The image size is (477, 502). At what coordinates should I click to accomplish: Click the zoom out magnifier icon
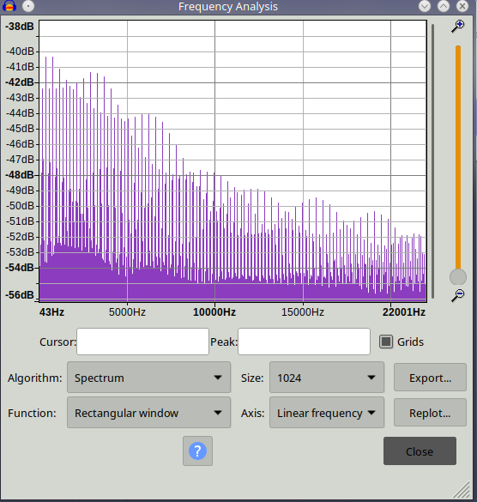(x=458, y=295)
